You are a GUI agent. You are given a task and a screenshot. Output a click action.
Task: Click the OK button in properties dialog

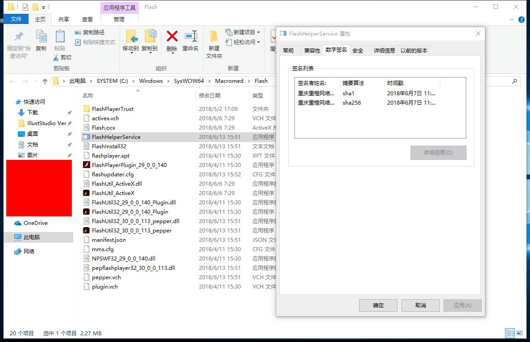click(x=378, y=305)
